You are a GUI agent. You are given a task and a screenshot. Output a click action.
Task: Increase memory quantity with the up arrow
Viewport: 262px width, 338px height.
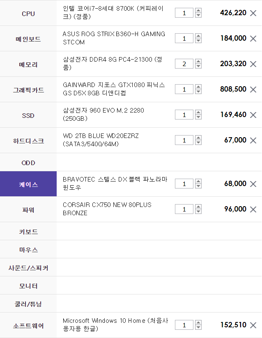(x=198, y=62)
